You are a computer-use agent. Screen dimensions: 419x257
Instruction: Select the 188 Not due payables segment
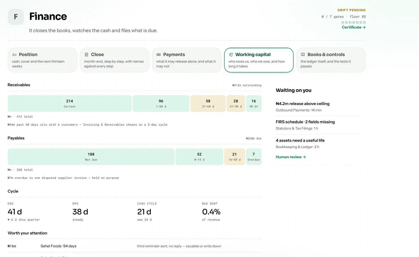pyautogui.click(x=91, y=157)
